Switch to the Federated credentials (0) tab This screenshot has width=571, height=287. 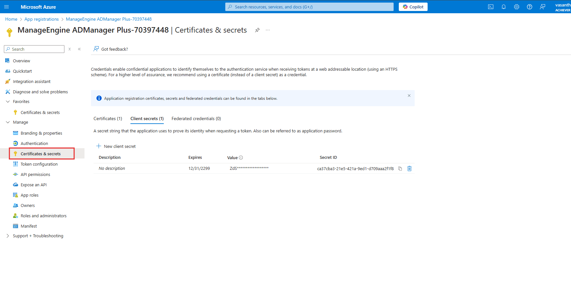click(196, 119)
